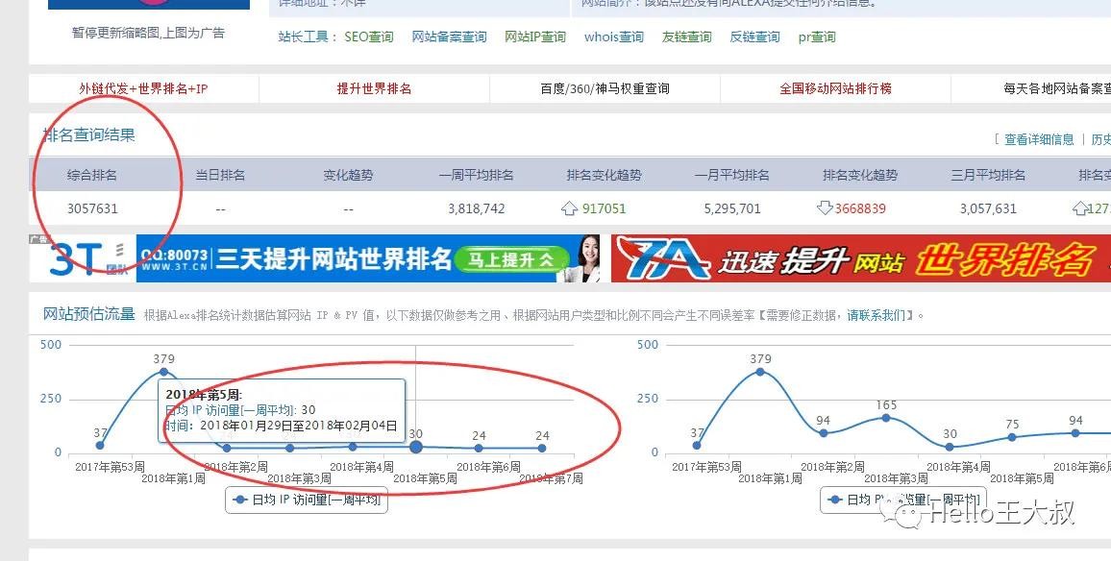Click 查看详细信息 link
The image size is (1111, 561).
click(x=1039, y=139)
